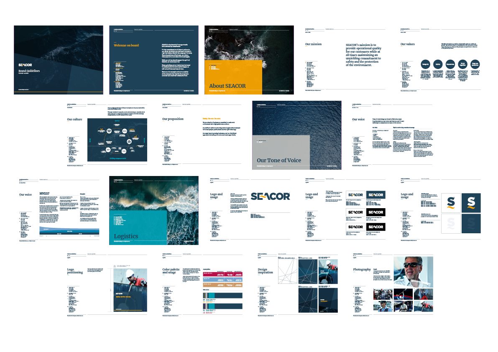The width and height of the screenshot is (498, 352).
Task: Select the Our culture page thumbnail
Action: (107, 135)
